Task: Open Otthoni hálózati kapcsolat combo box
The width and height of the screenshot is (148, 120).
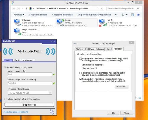Action: (106, 68)
